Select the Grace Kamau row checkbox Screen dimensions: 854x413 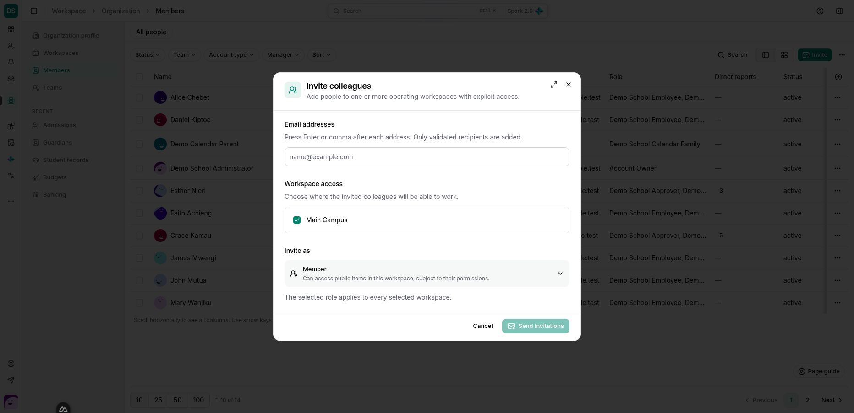click(x=139, y=236)
